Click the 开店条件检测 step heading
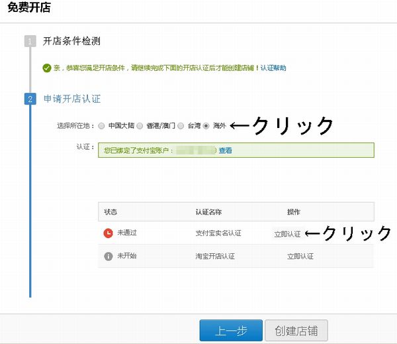The image size is (397, 344). tap(72, 41)
